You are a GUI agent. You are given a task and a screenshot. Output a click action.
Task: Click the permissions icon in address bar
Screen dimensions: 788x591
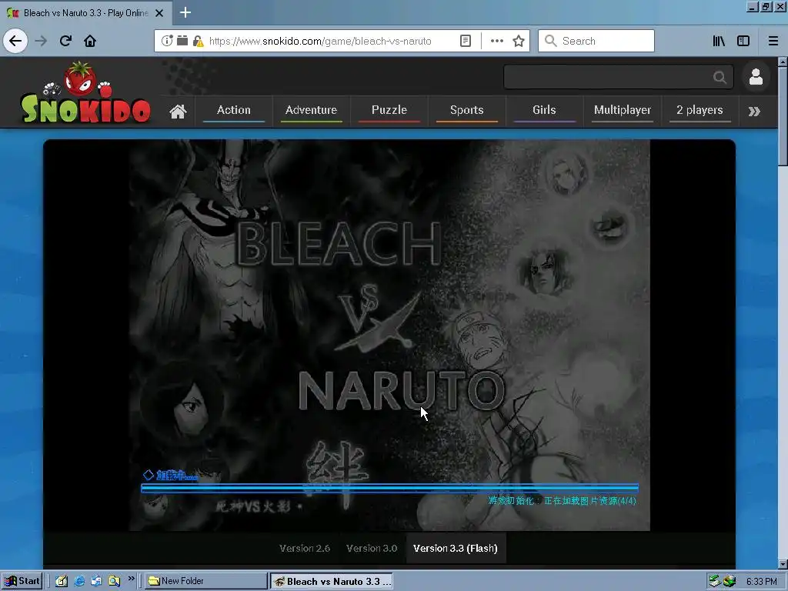(182, 41)
